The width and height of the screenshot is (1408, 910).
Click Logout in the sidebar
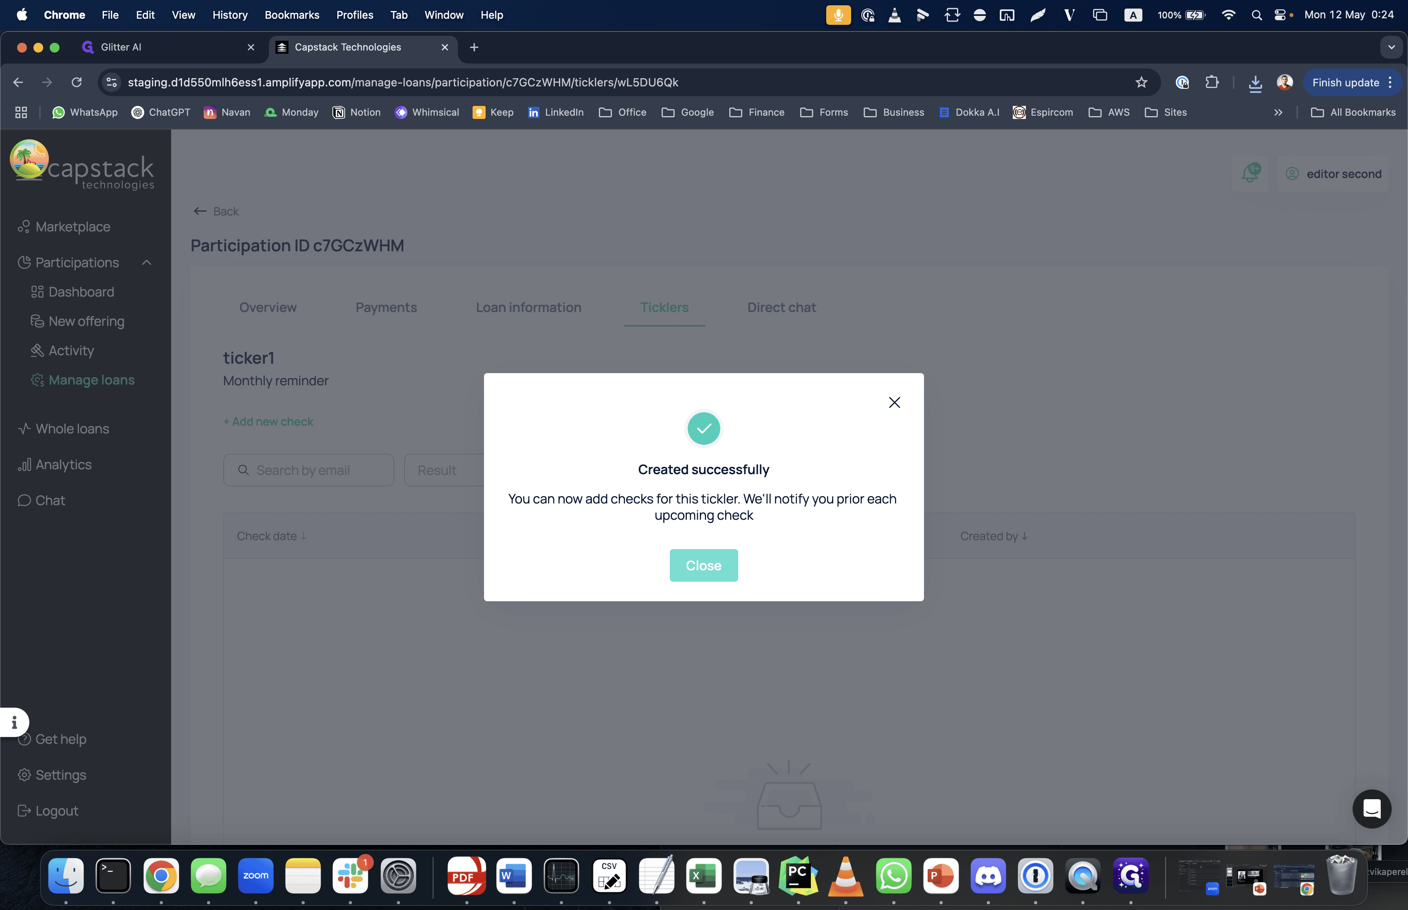[x=48, y=811]
